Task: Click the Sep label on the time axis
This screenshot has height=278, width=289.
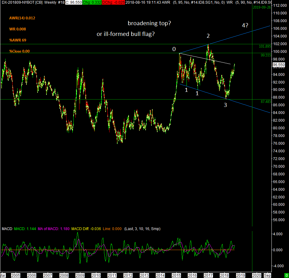Action: point(267,276)
